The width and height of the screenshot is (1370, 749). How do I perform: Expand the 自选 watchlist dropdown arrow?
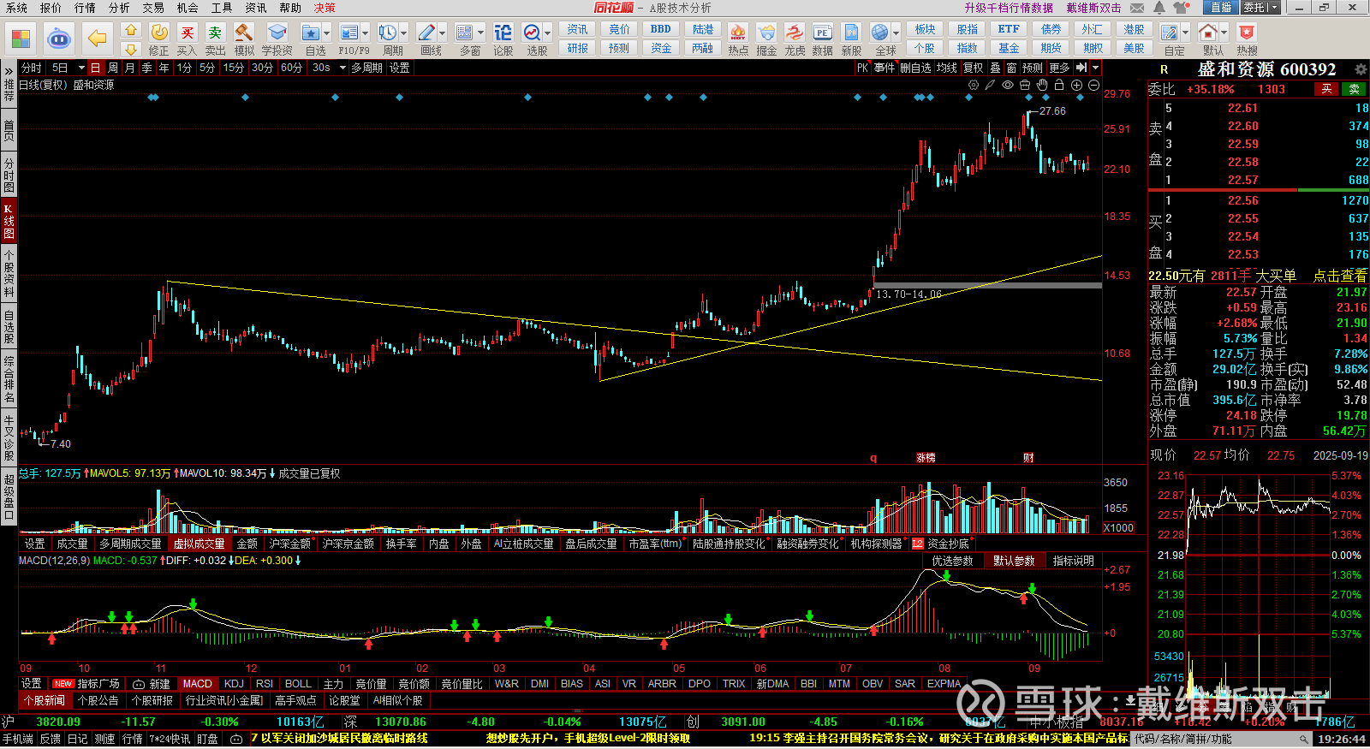point(326,33)
